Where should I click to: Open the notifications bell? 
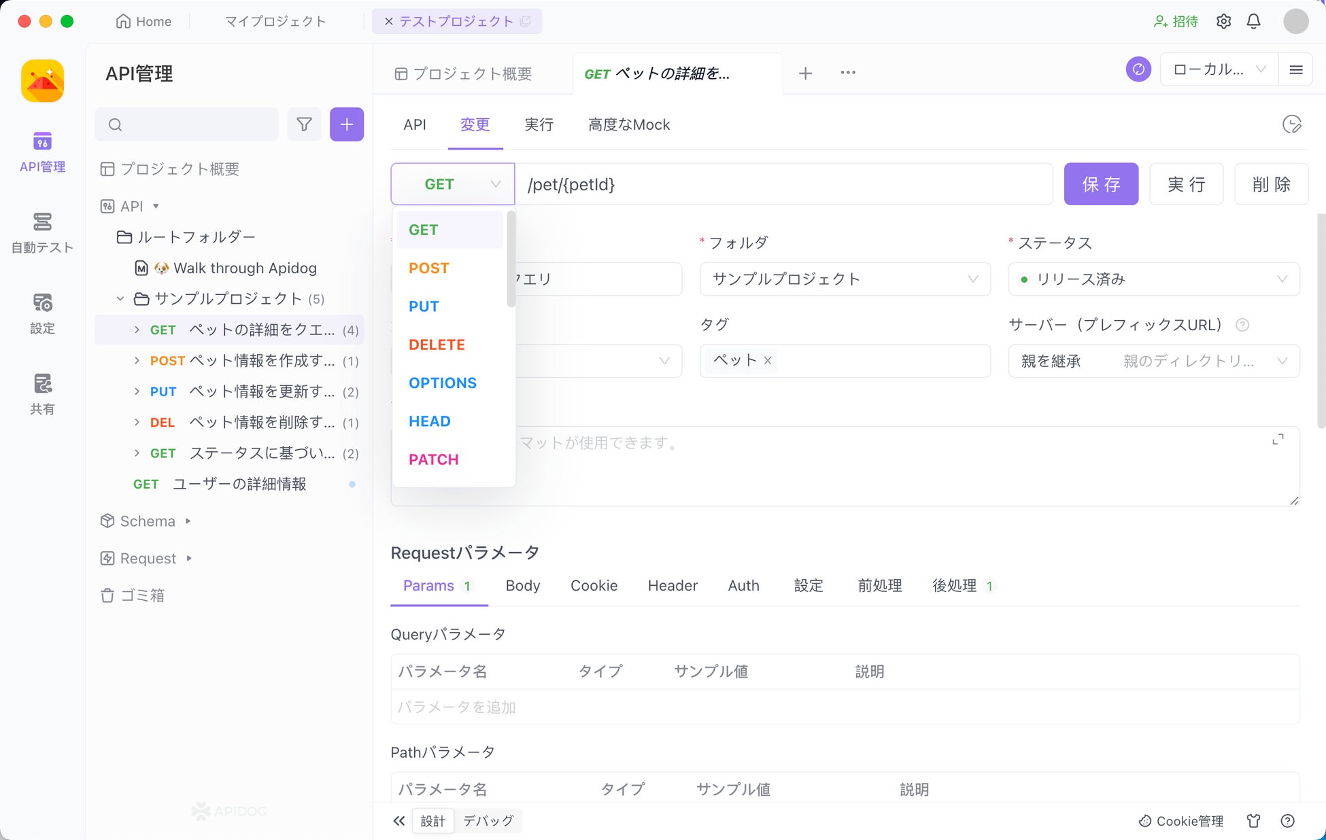coord(1253,21)
